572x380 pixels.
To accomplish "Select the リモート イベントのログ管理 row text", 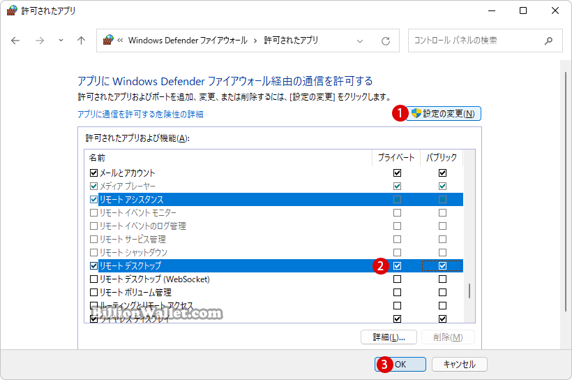I will pos(142,226).
